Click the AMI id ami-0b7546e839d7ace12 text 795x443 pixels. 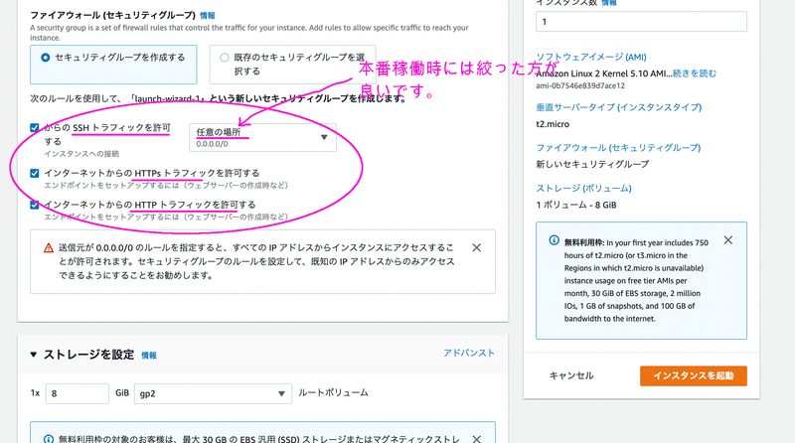coord(580,86)
